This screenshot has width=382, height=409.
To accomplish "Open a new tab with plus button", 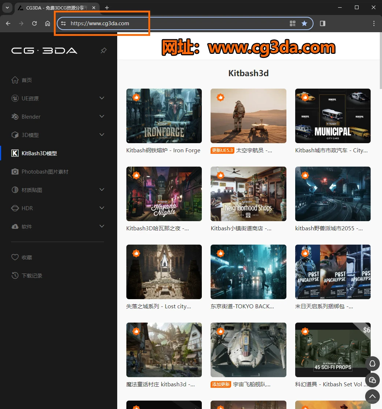I will [107, 8].
